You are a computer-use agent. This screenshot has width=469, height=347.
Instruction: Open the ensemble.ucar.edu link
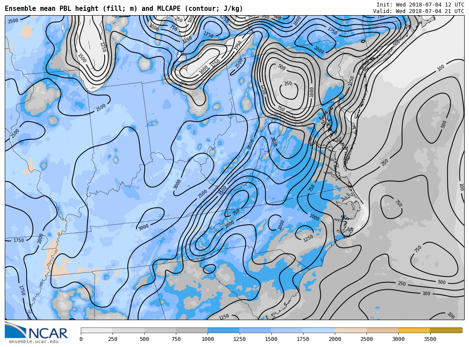33,342
